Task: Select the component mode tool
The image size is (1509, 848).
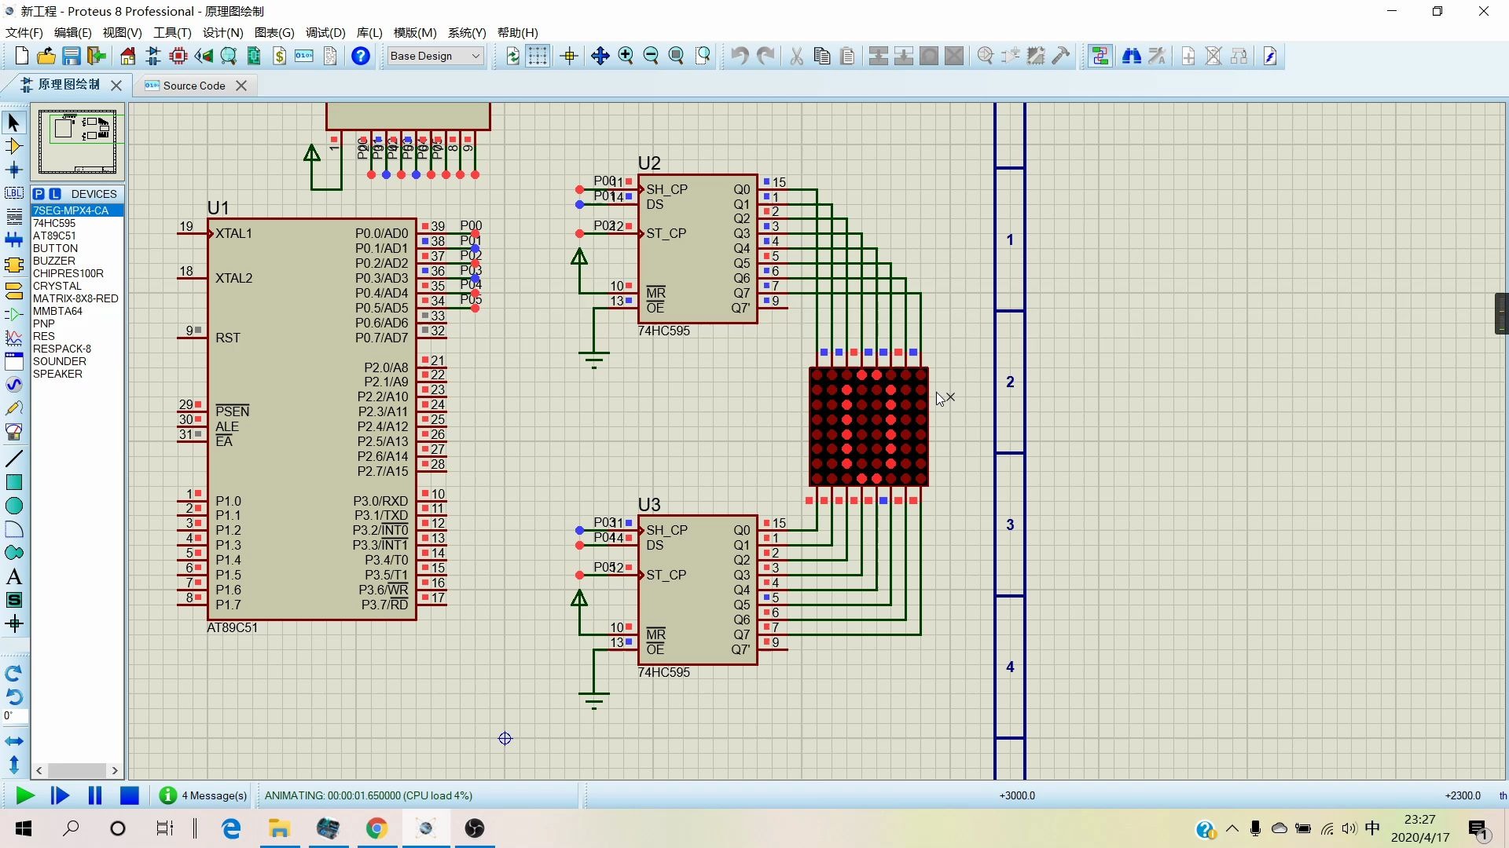Action: pos(14,146)
